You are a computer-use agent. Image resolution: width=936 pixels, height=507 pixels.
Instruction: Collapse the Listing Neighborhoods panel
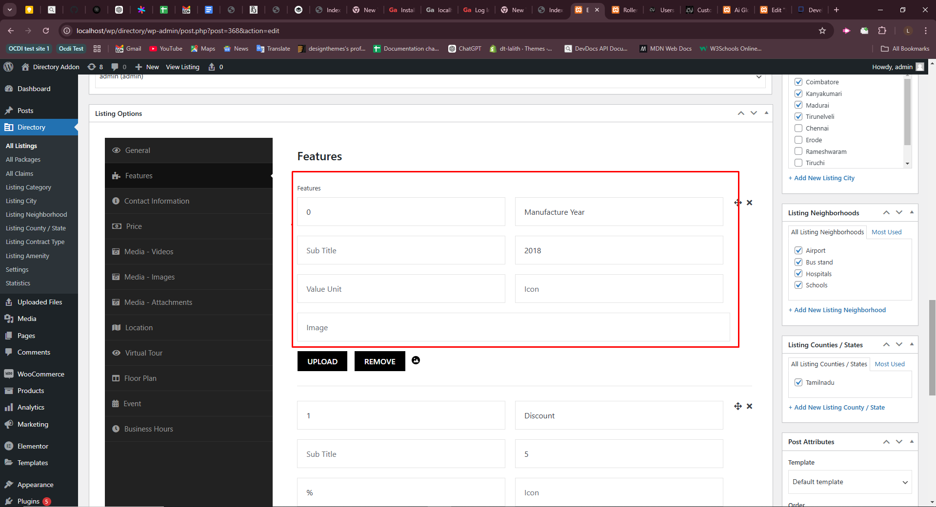[912, 212]
